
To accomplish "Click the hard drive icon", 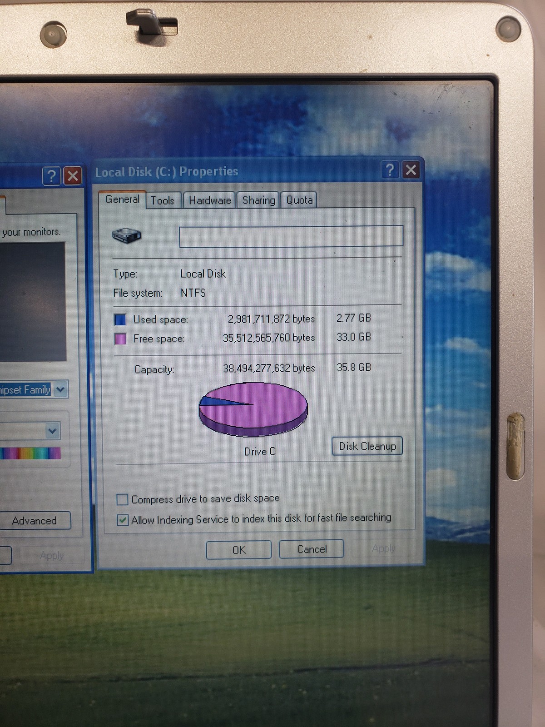I will coord(127,235).
